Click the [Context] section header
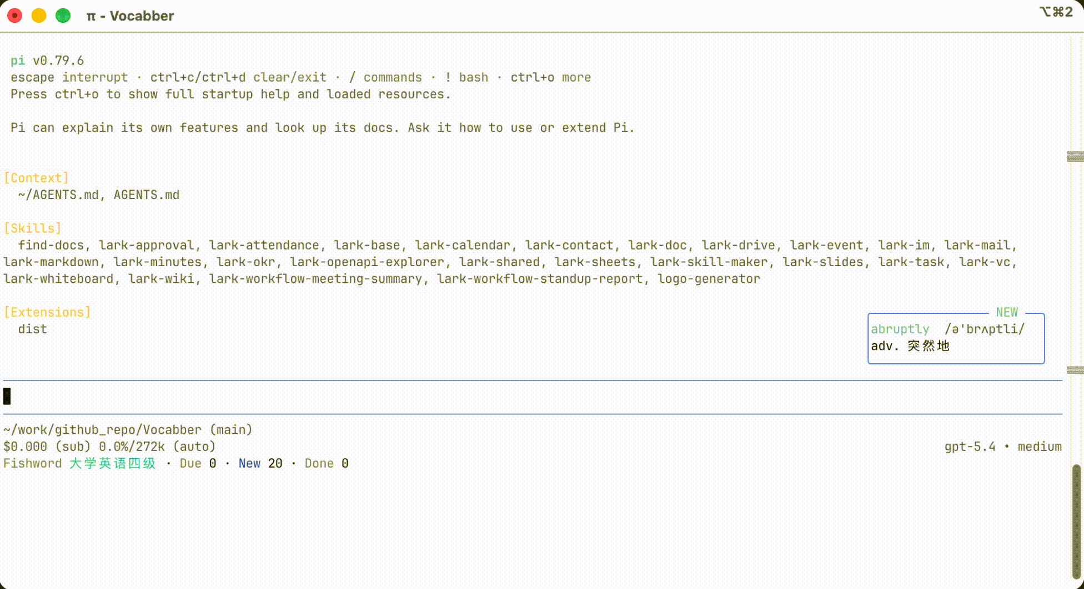Image resolution: width=1084 pixels, height=589 pixels. click(x=36, y=178)
